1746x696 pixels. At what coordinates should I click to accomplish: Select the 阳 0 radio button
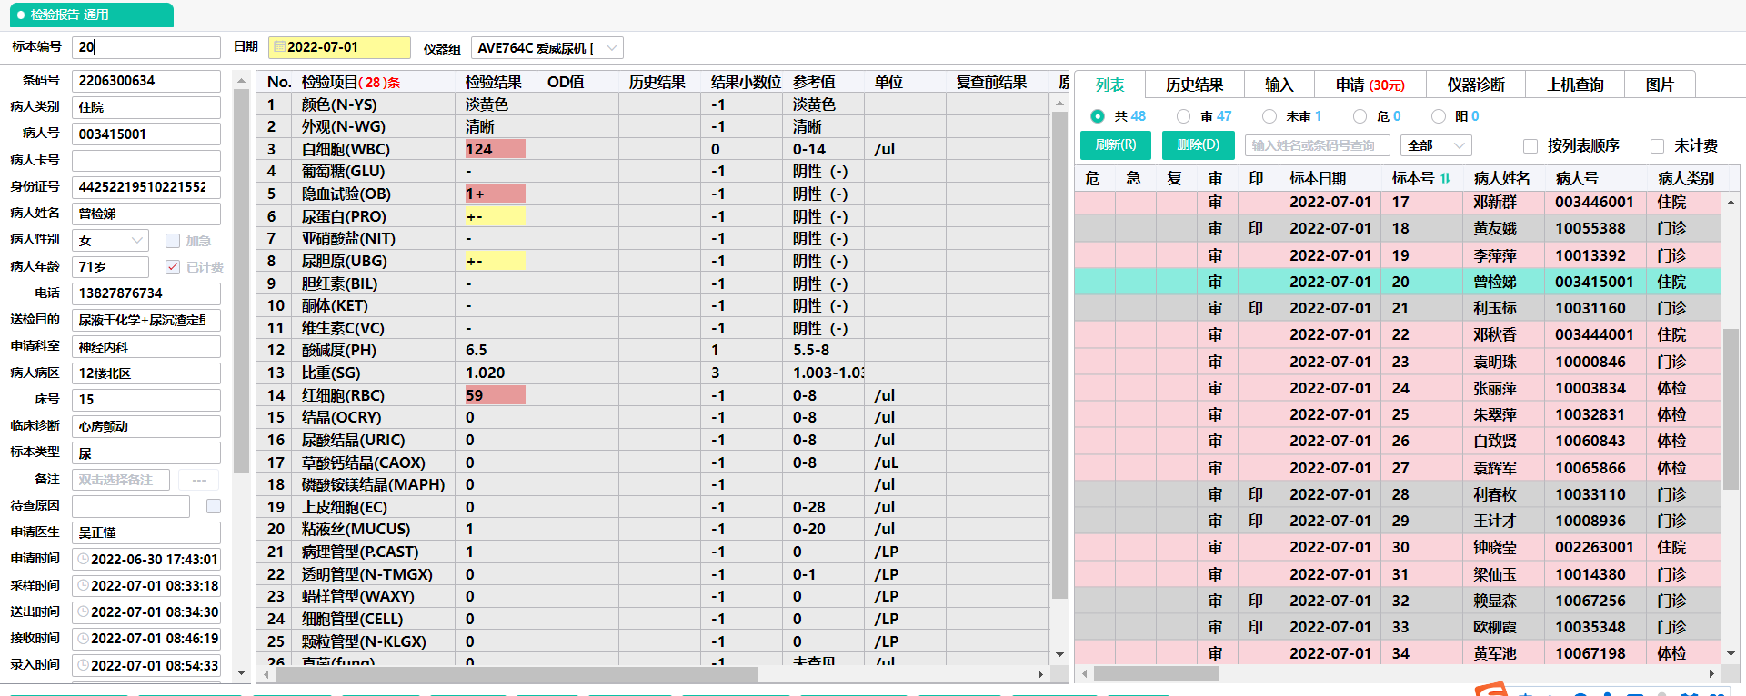click(x=1438, y=116)
